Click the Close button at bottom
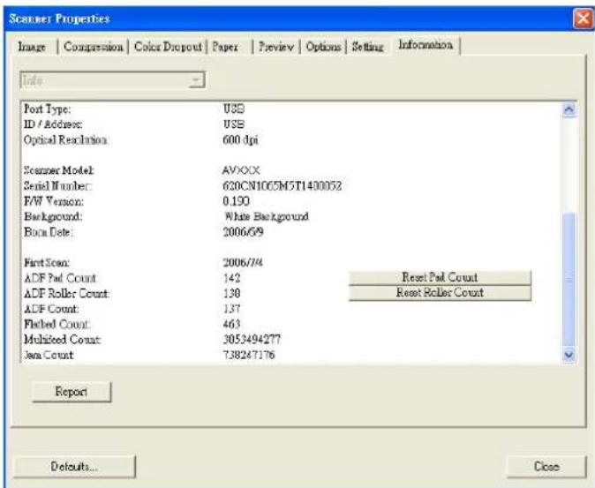Viewport: 595px width, 488px height. [x=546, y=466]
